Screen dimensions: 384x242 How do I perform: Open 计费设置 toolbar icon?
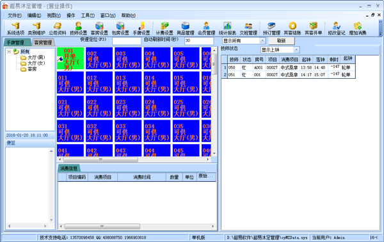(164, 29)
